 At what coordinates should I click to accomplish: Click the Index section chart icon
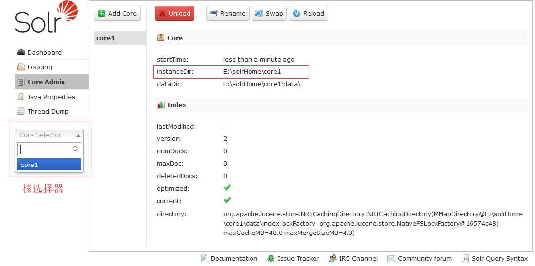pos(161,105)
